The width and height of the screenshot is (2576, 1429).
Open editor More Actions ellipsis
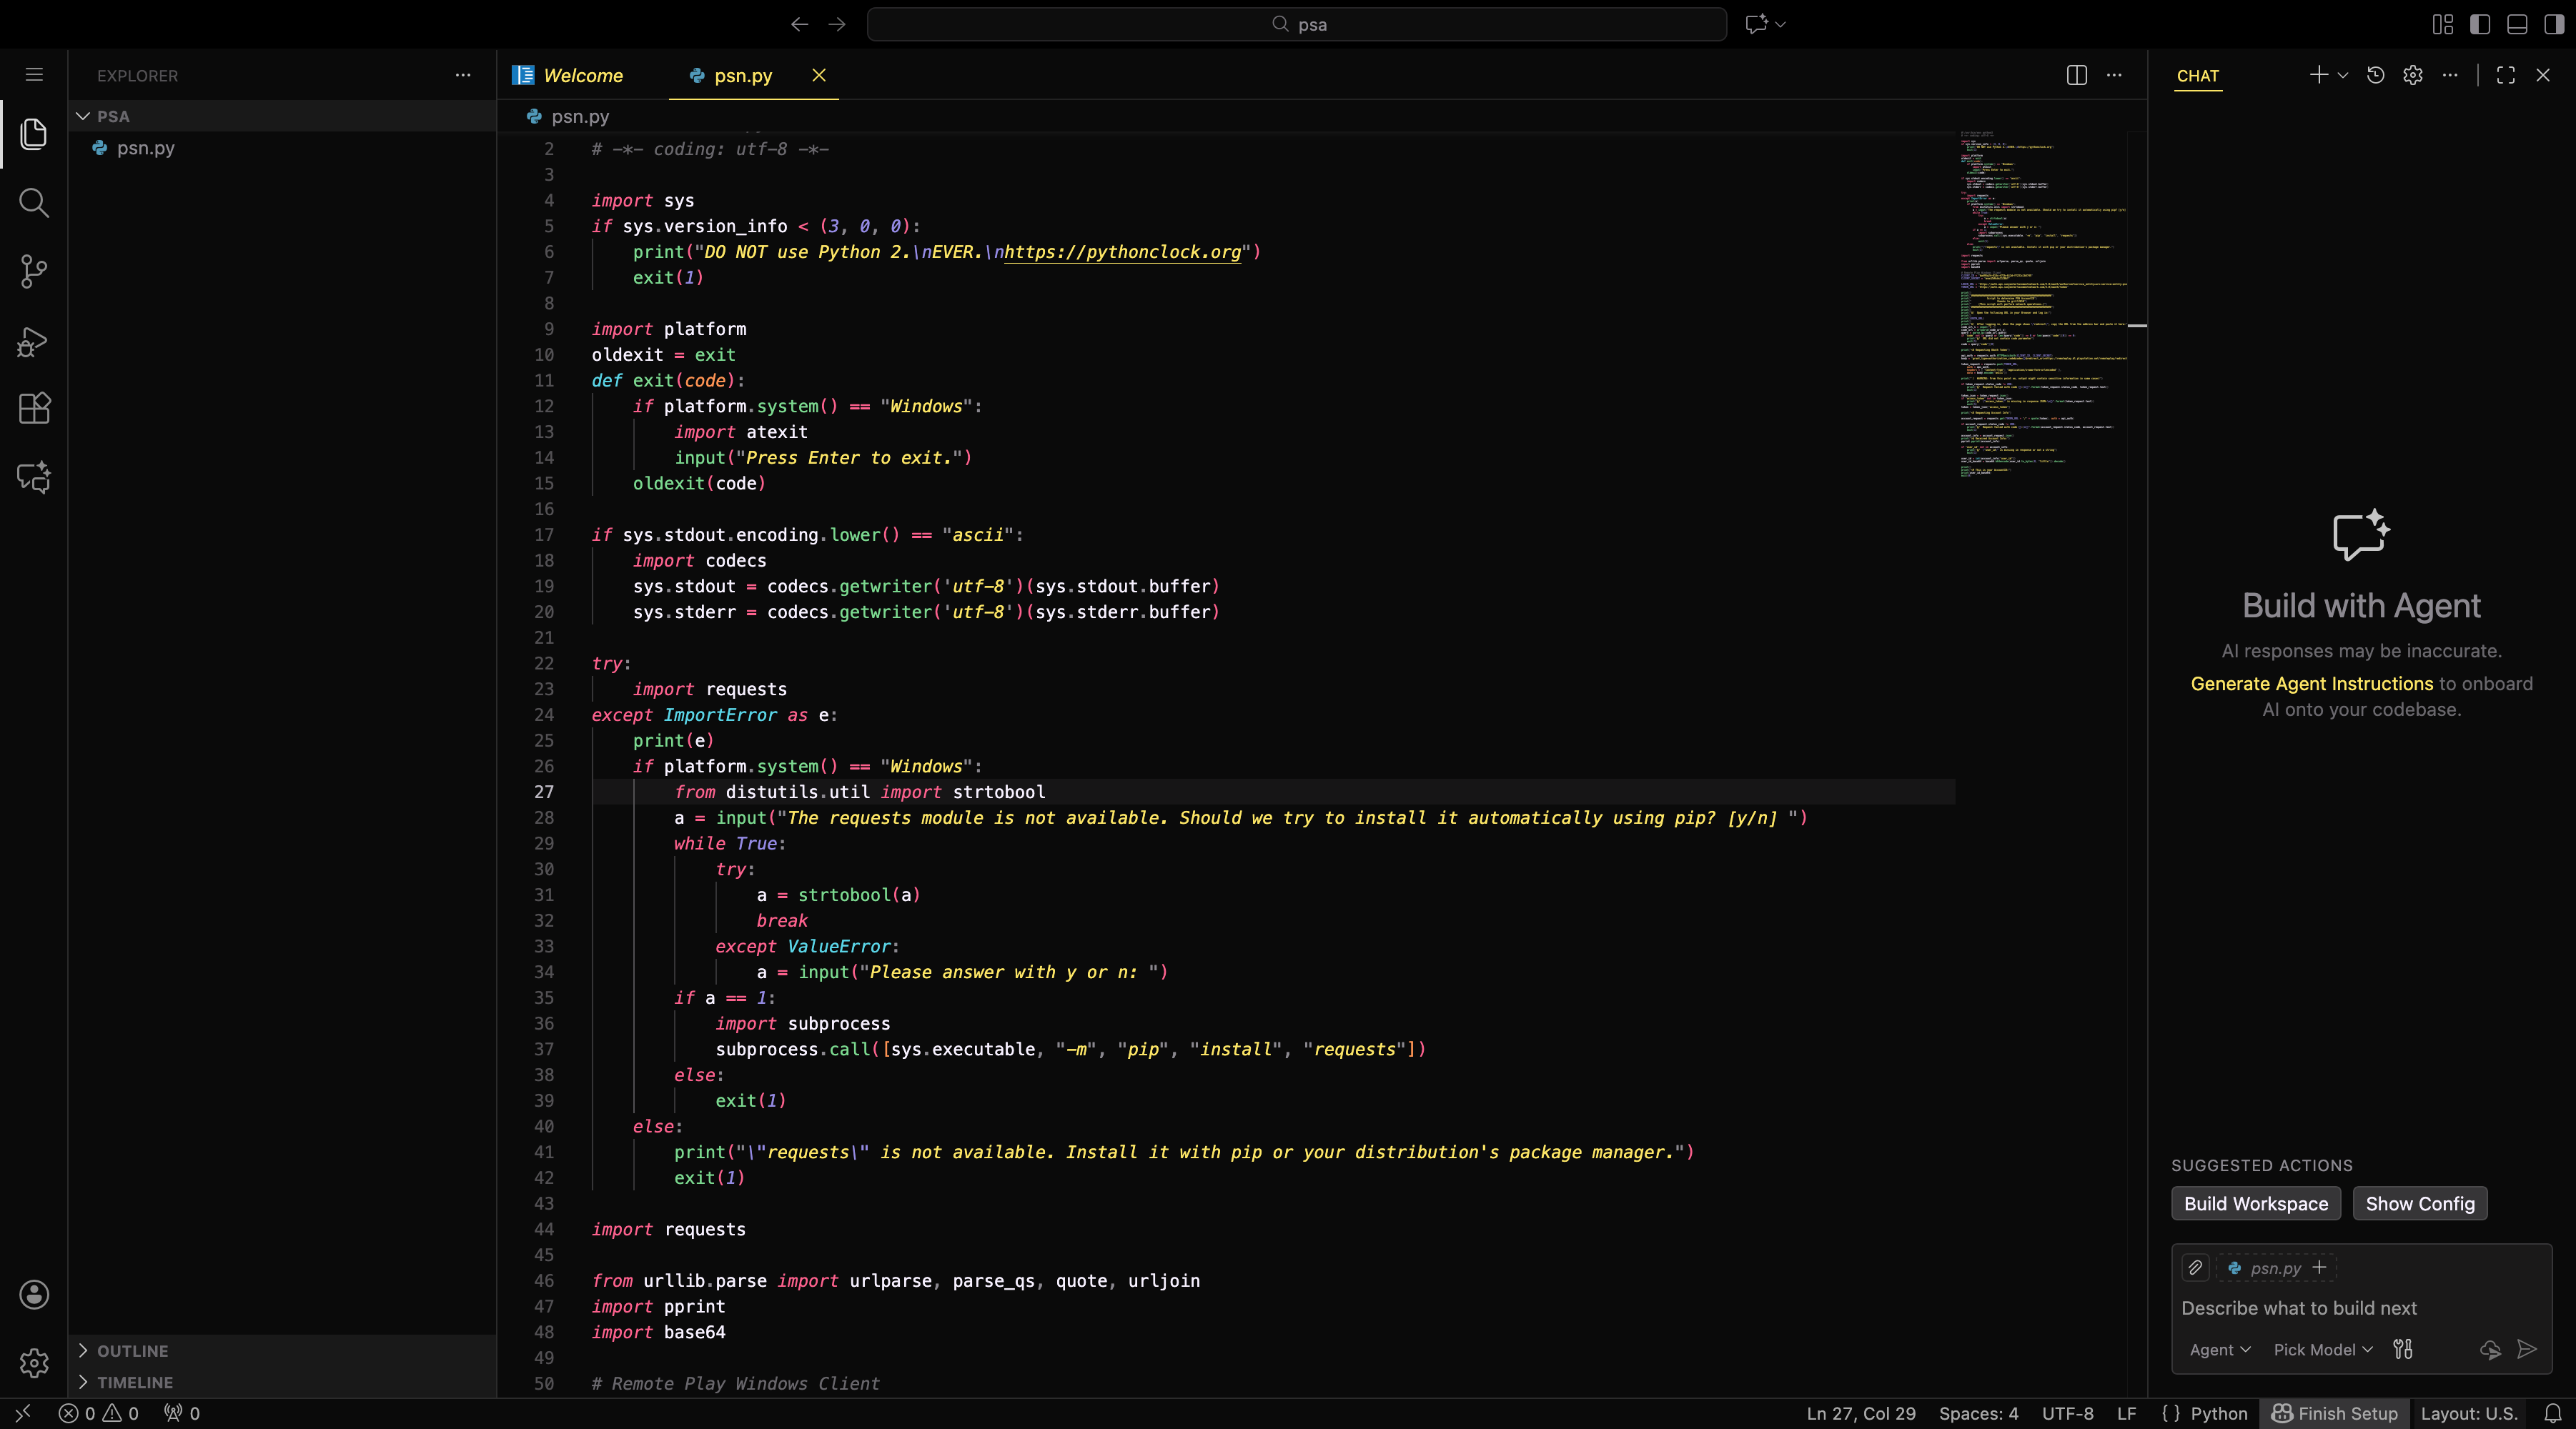[2114, 75]
